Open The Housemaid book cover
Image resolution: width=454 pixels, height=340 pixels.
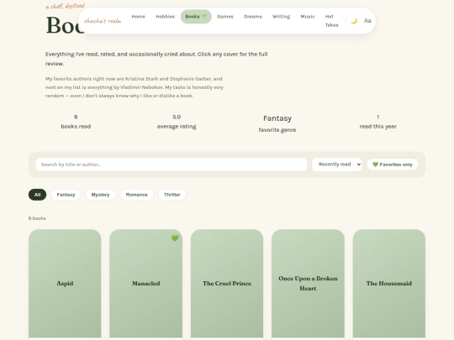(389, 284)
